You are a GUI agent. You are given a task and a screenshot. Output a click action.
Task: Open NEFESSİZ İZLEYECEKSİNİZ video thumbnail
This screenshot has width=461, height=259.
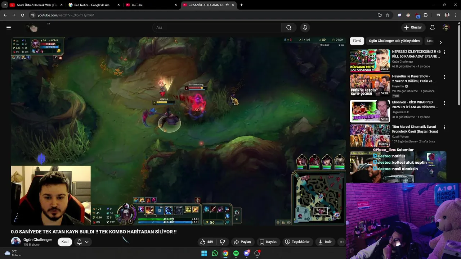click(370, 61)
